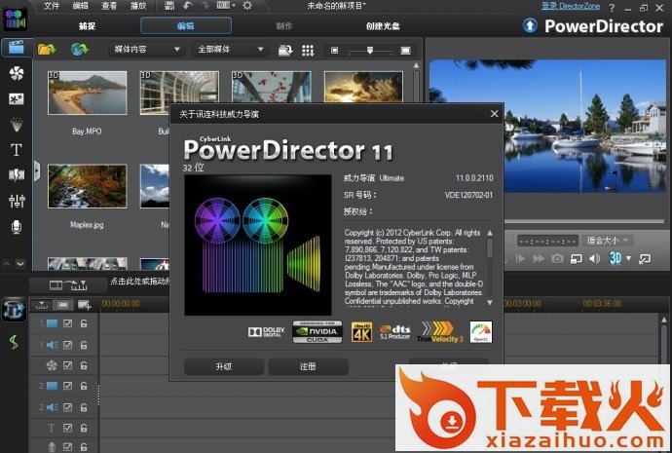Open the 全部媒体 filter dropdown

230,50
